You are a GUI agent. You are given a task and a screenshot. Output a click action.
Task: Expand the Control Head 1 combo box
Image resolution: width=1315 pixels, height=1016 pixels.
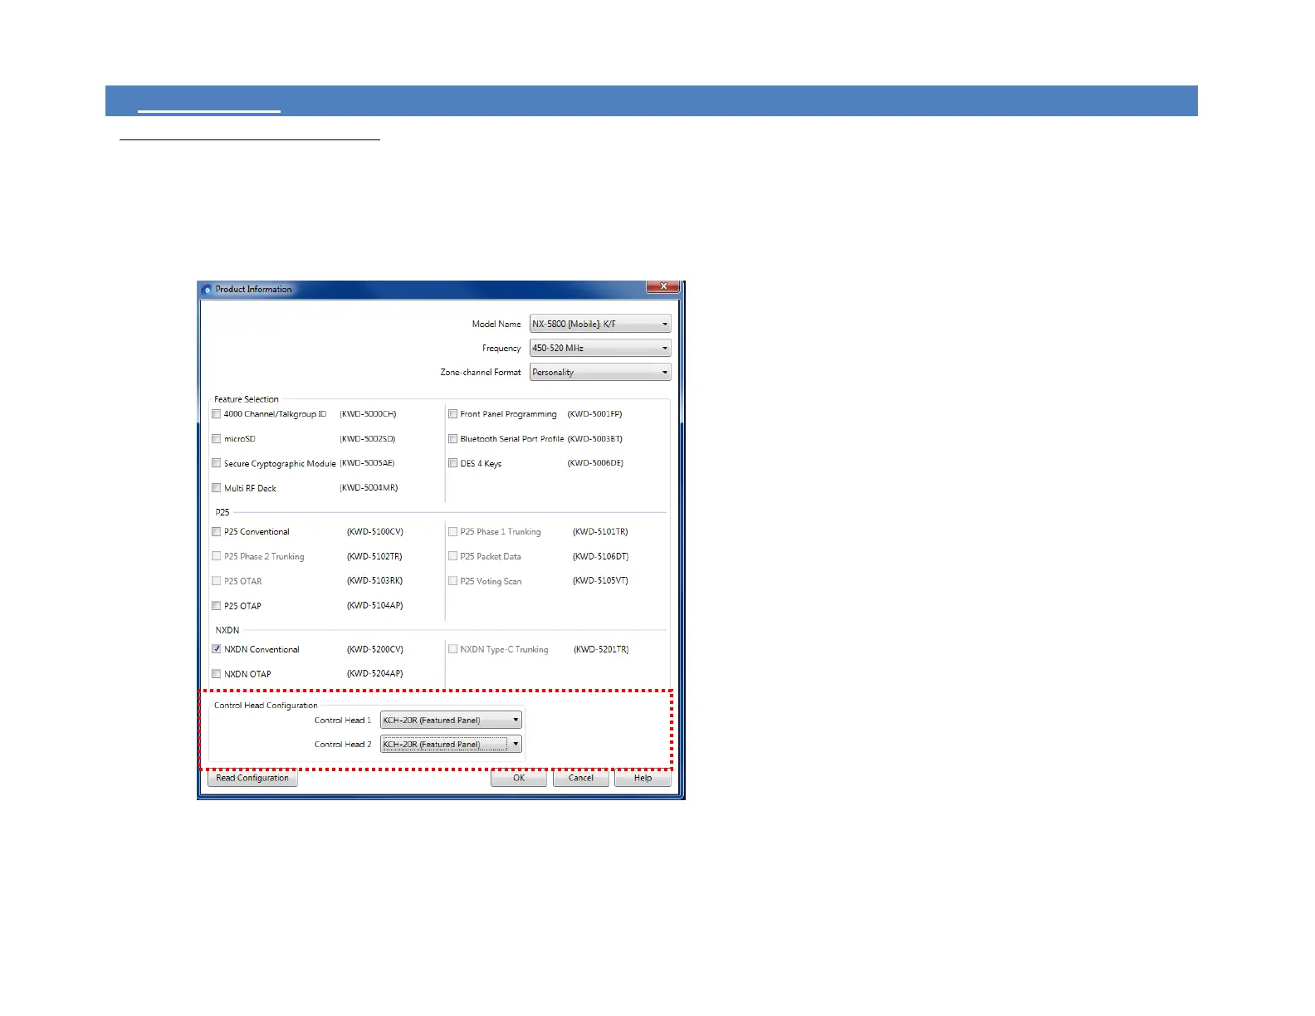point(451,720)
